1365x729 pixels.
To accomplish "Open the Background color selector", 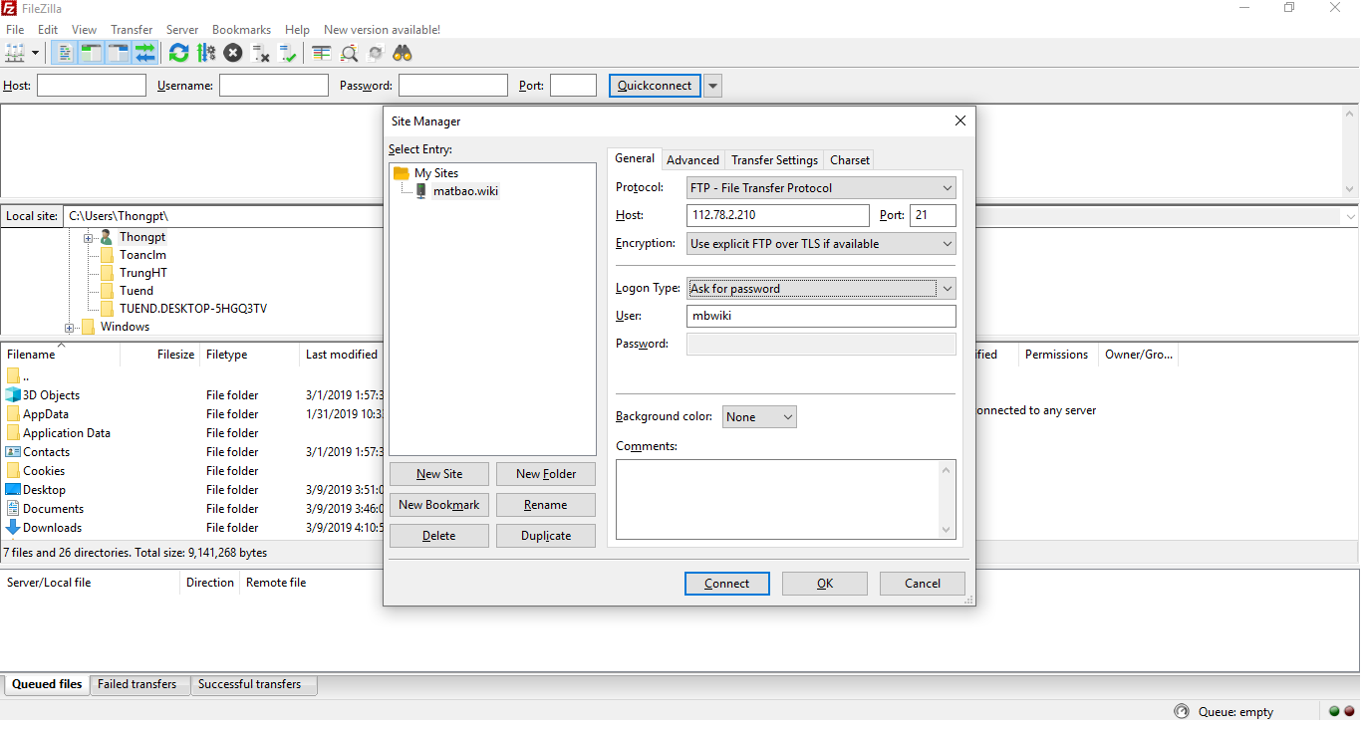I will 758,417.
